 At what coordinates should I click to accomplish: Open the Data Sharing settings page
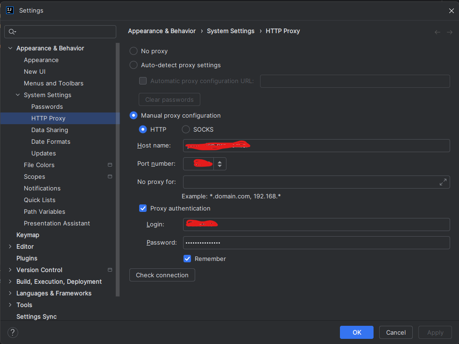click(49, 130)
